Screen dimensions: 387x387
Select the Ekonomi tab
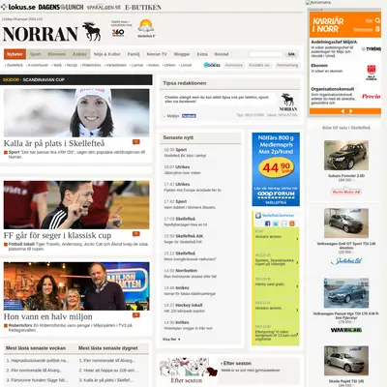pyautogui.click(x=57, y=54)
